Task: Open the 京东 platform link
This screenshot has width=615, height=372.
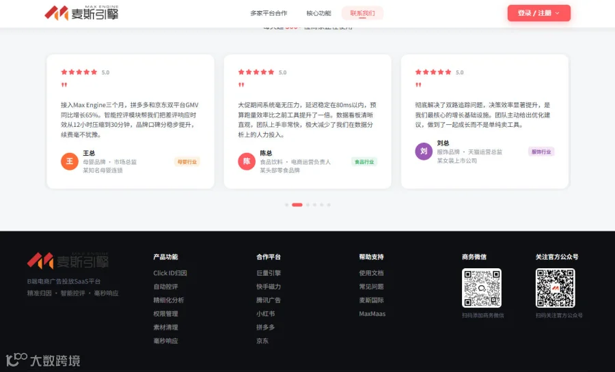Action: click(262, 341)
